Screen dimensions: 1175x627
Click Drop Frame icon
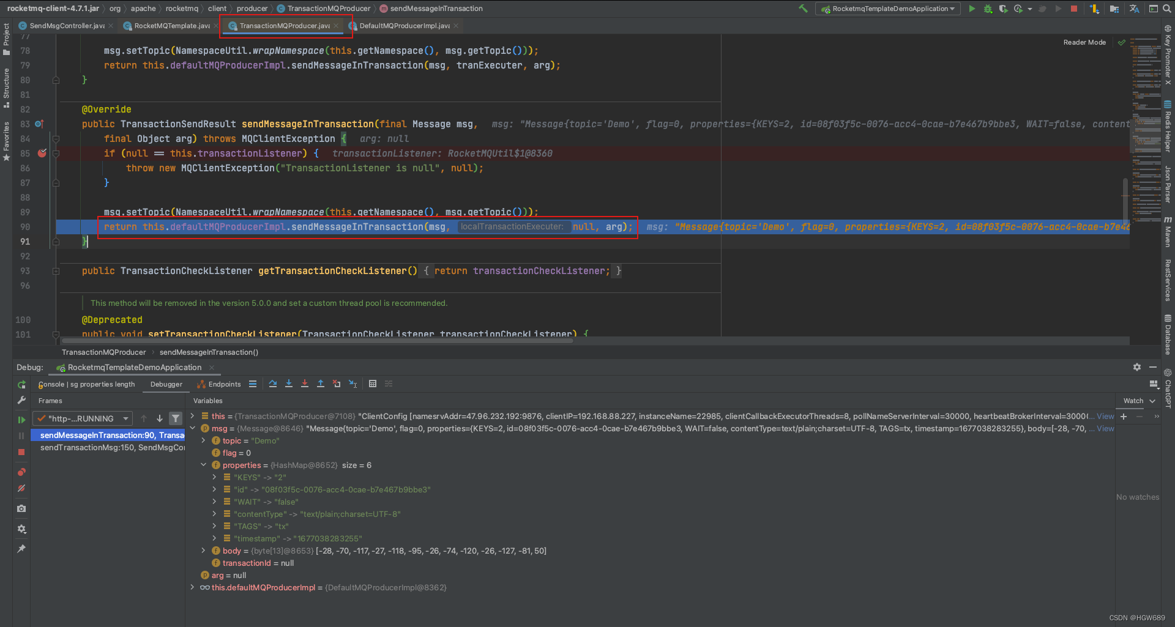337,384
